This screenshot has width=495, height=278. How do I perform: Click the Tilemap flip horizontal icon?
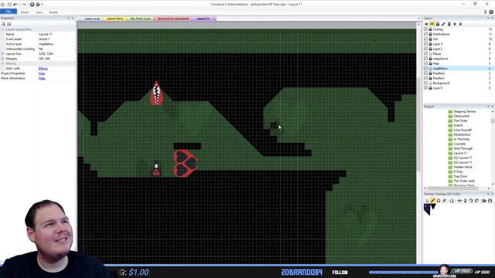click(x=459, y=201)
